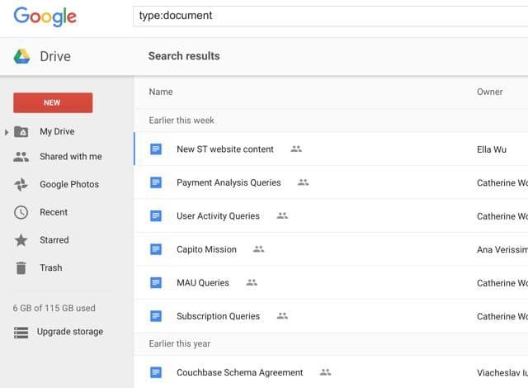
Task: Click the Google logo
Action: coord(45,16)
